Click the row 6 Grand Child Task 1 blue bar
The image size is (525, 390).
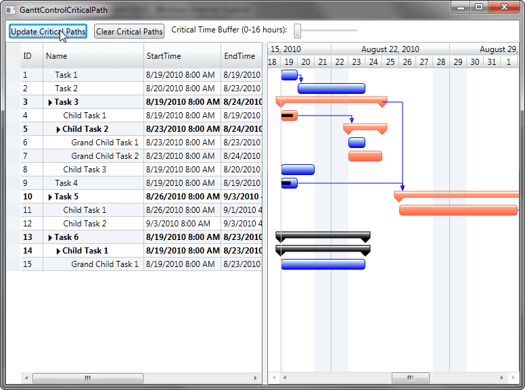[357, 143]
